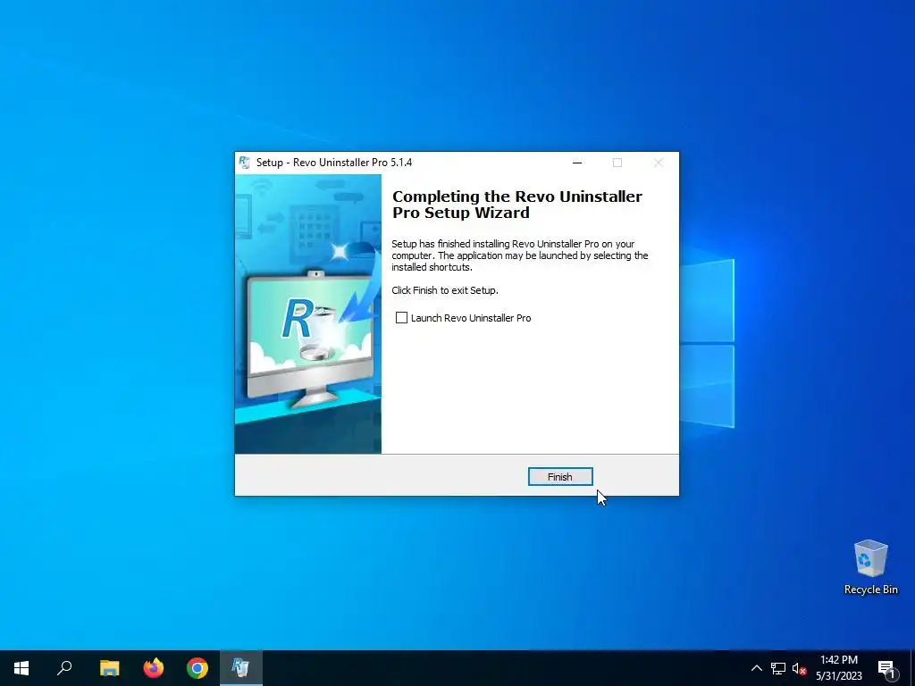This screenshot has height=686, width=915.
Task: Enable Launch Revo Uninstaller Pro checkbox
Action: click(401, 318)
